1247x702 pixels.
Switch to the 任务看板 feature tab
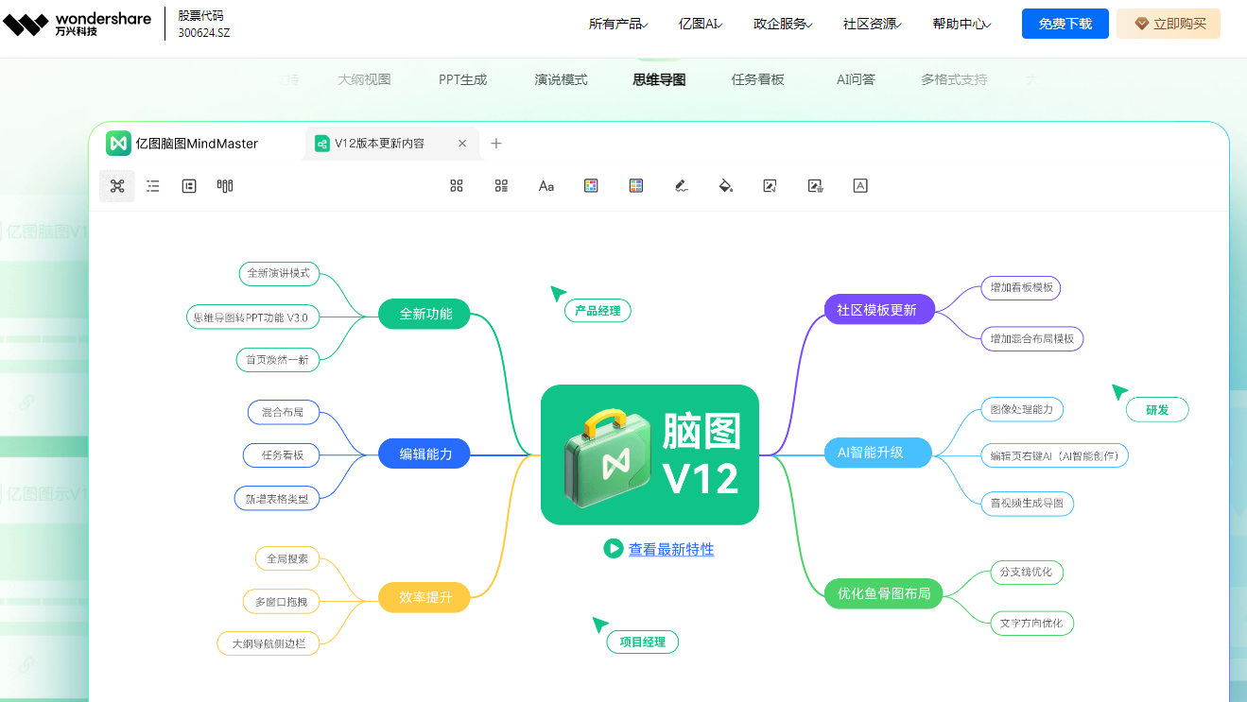pos(757,79)
